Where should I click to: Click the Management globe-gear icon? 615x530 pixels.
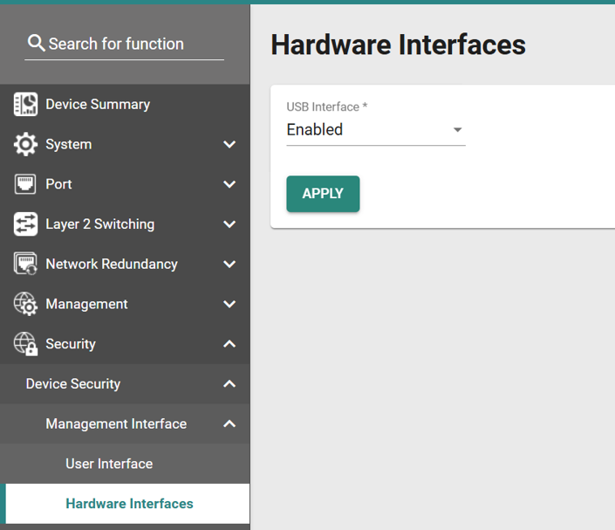pyautogui.click(x=25, y=304)
